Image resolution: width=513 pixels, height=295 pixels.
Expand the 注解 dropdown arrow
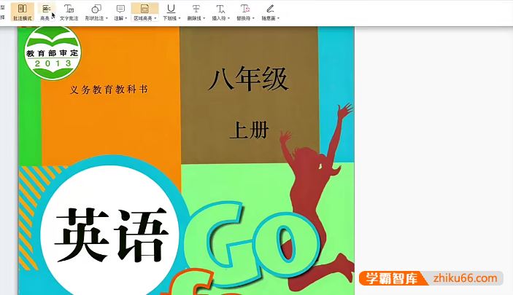[126, 19]
